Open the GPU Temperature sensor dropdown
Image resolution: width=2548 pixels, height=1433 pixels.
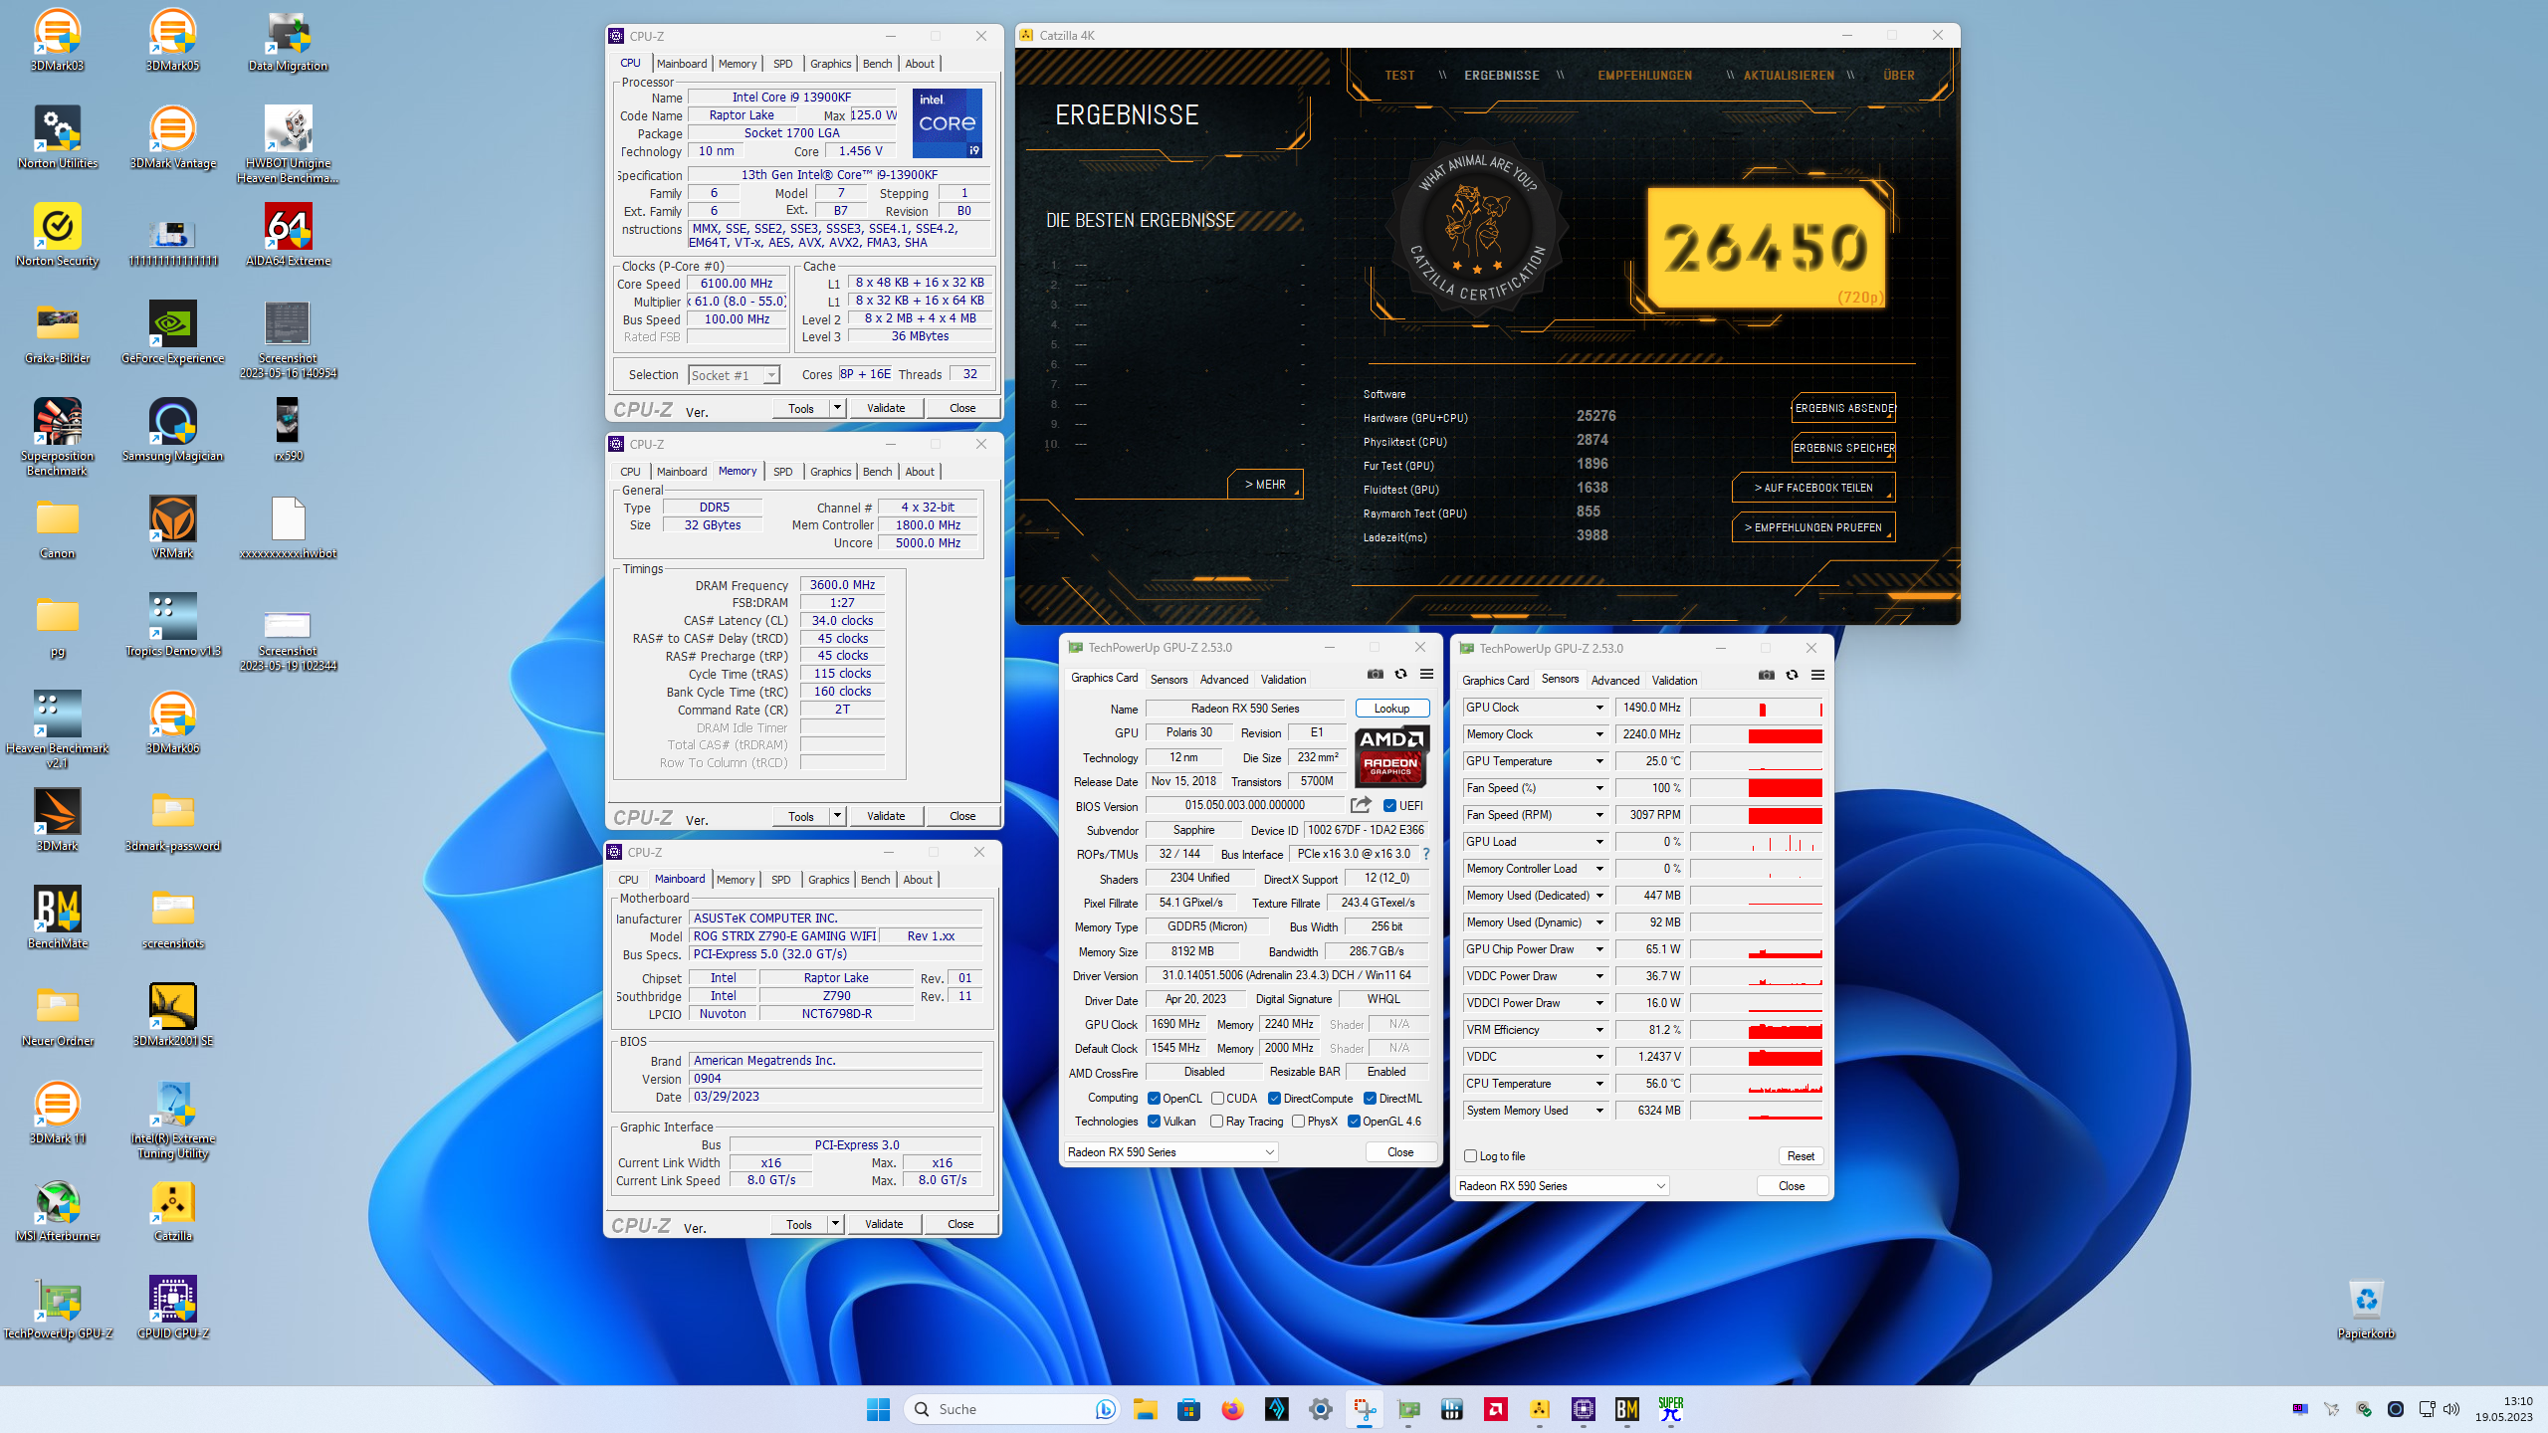point(1599,761)
